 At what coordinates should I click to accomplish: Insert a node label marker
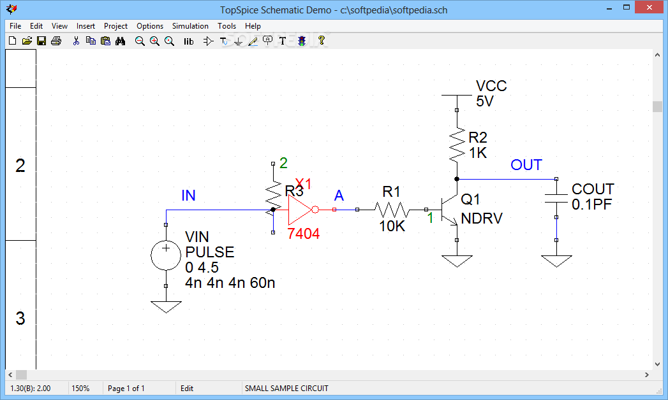pos(267,41)
